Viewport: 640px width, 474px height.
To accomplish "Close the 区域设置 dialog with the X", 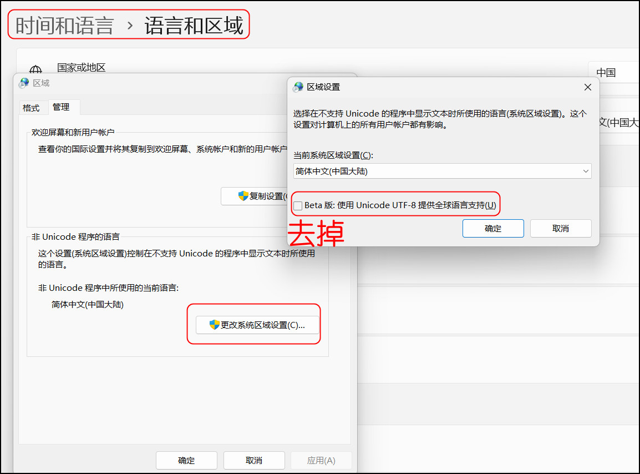I will click(x=588, y=87).
